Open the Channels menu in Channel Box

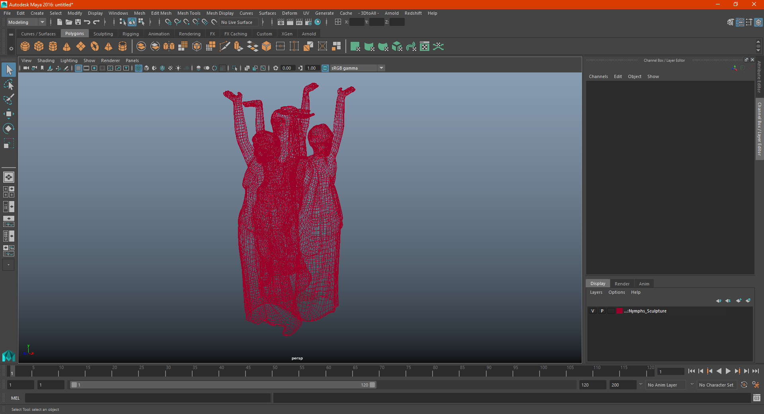598,76
